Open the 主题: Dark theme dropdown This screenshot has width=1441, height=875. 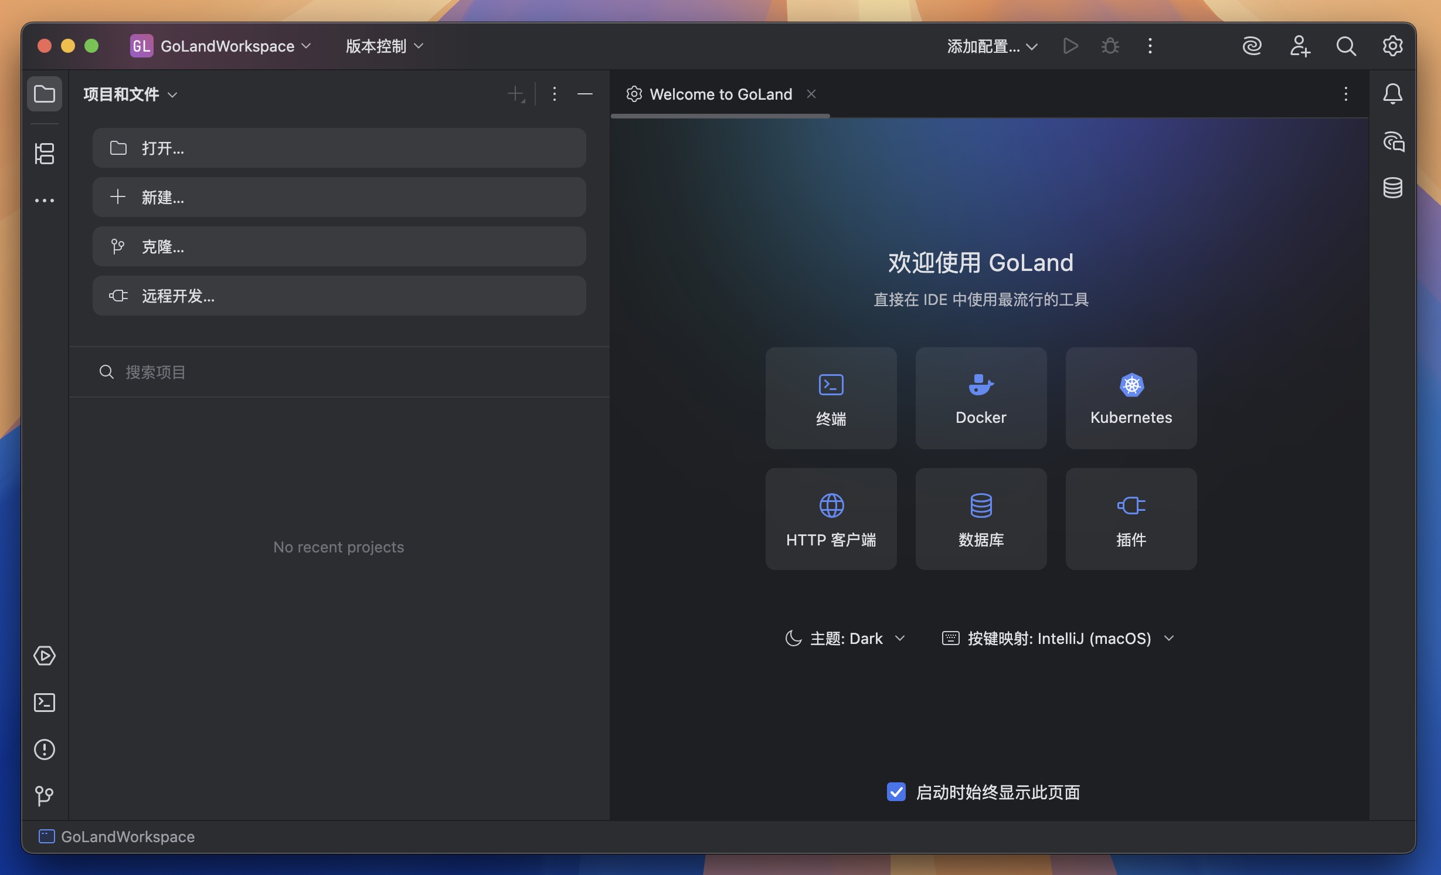pos(844,638)
